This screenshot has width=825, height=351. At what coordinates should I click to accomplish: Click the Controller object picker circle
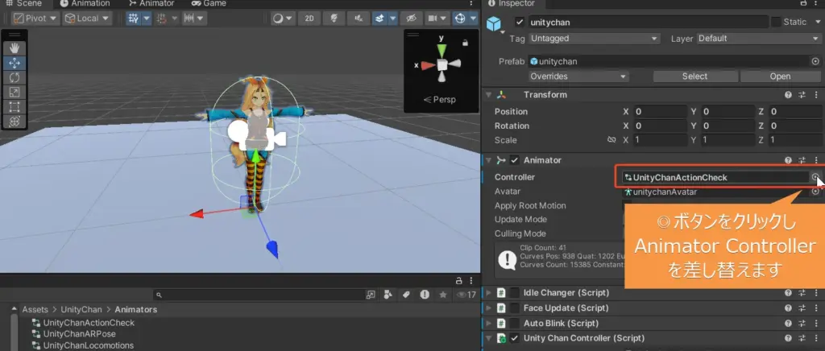(815, 178)
